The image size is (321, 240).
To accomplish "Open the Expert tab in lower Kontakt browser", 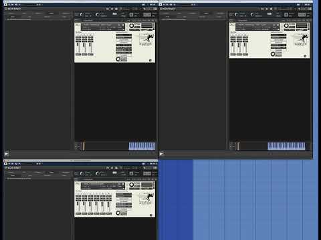I will tap(51, 173).
